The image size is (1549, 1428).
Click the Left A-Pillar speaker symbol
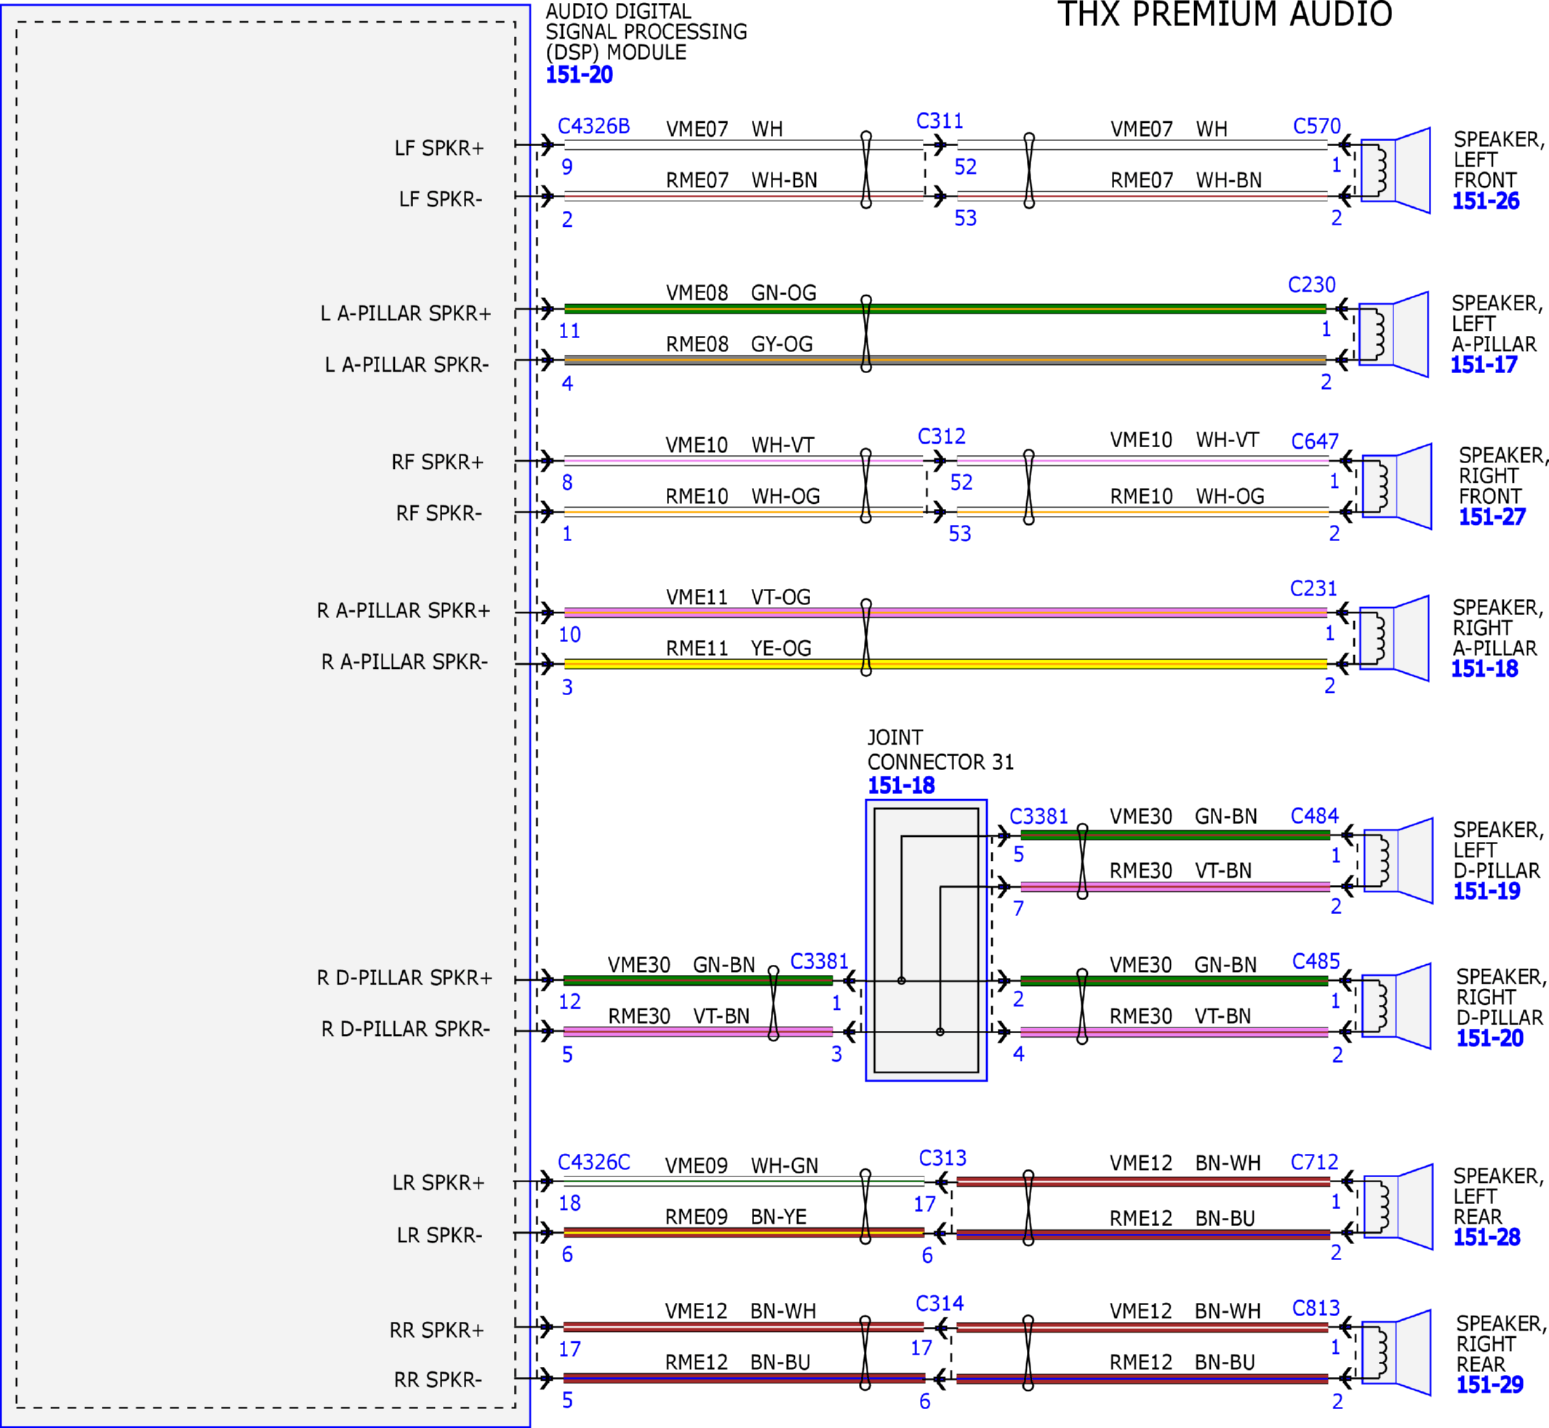[x=1393, y=334]
